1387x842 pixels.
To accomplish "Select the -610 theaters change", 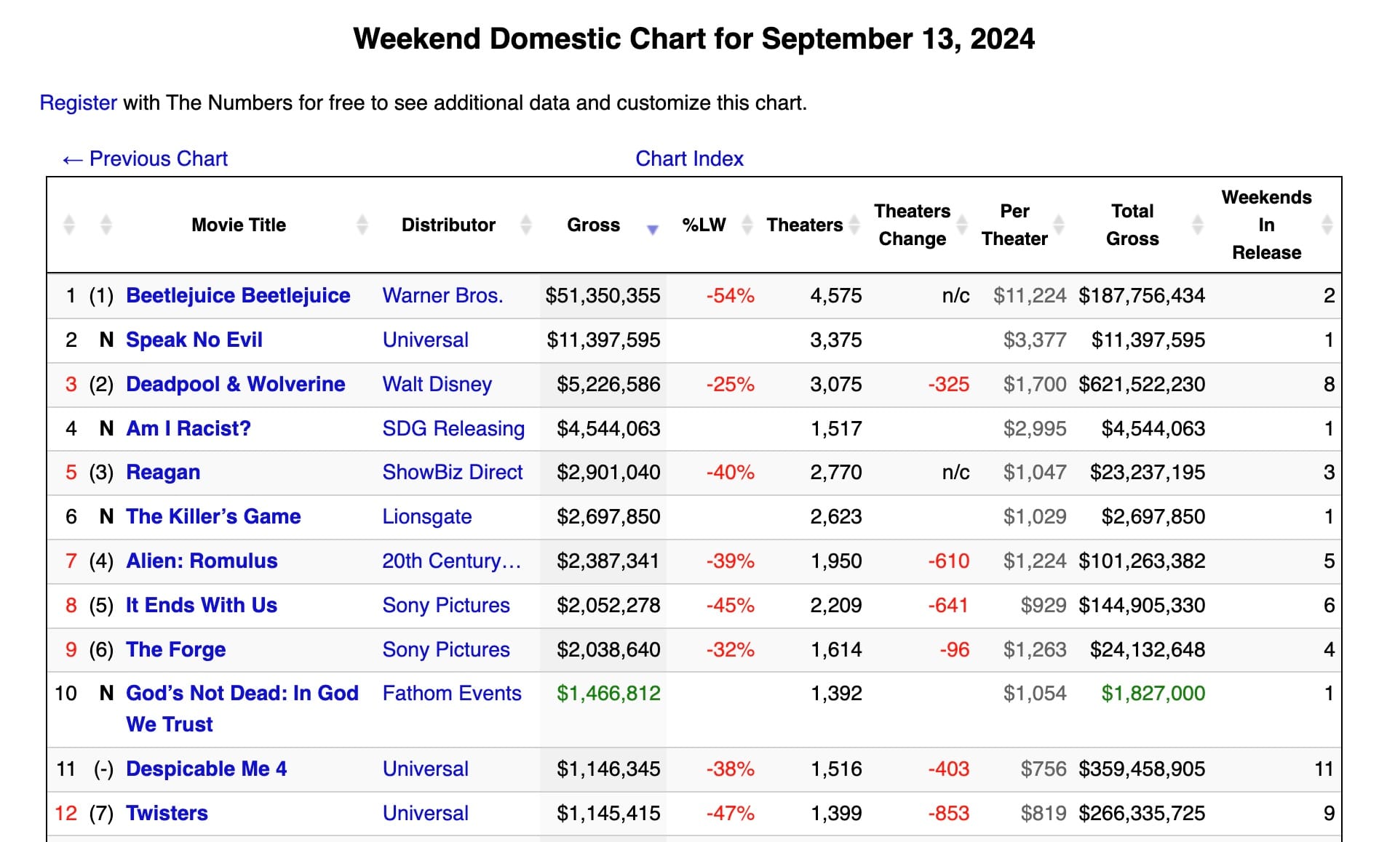I will tap(949, 561).
